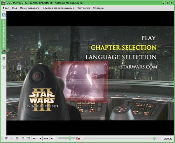The width and height of the screenshot is (175, 143).
Task: Select PLAY in the DVD menu
Action: pyautogui.click(x=148, y=38)
